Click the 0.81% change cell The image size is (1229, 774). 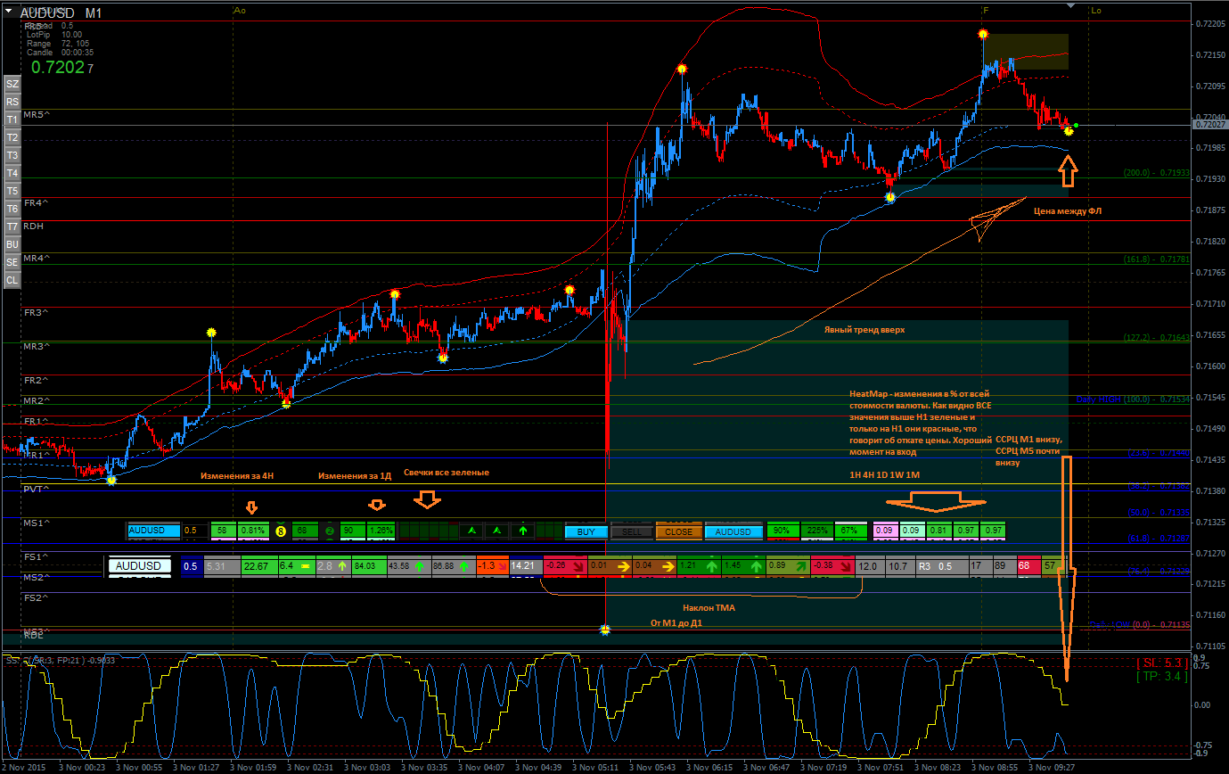click(253, 531)
